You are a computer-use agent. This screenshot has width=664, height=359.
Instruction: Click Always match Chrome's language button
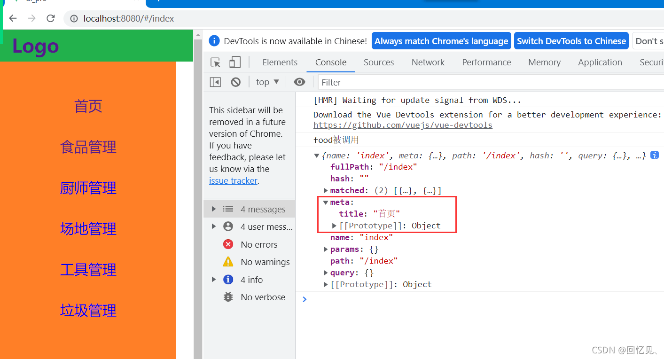click(x=441, y=41)
